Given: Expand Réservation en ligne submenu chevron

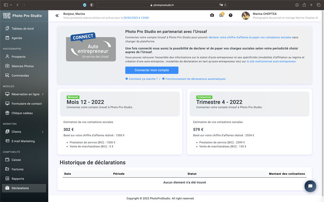Looking at the screenshot, I should (43, 94).
